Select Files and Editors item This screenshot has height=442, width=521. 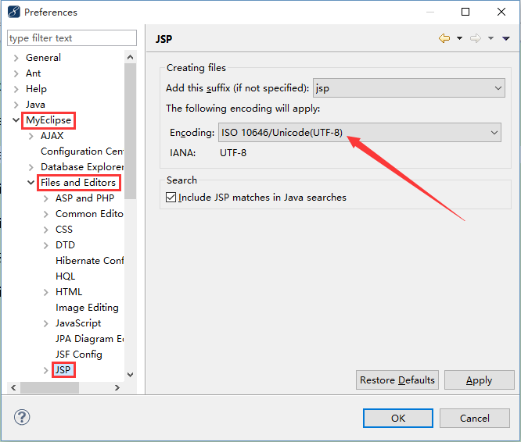[x=78, y=183]
